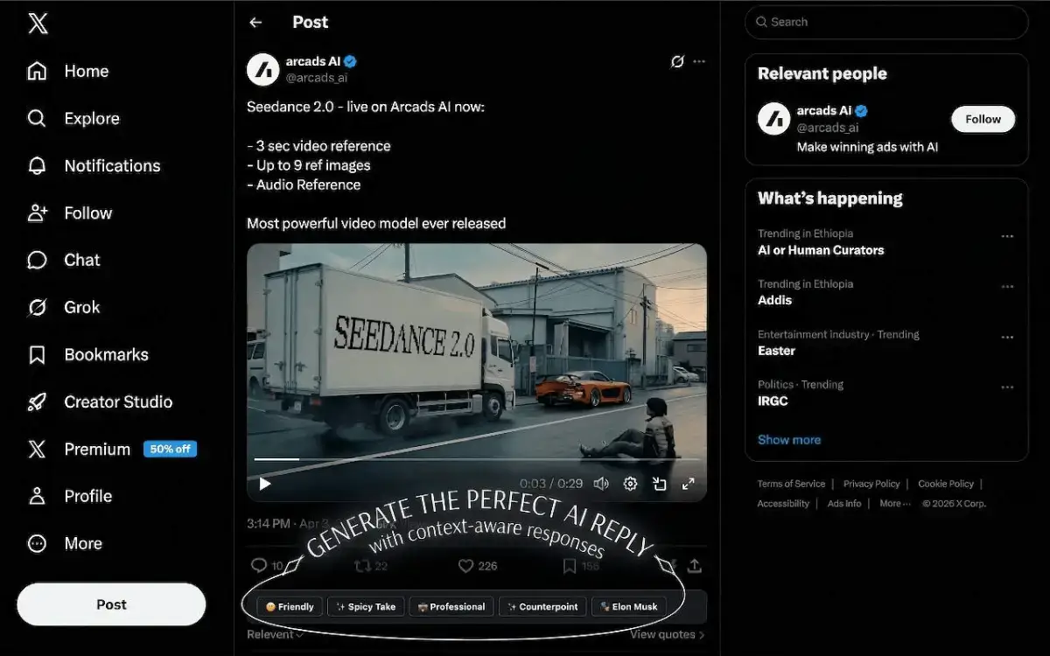Choose the Elon Musk reply style

[x=629, y=606]
